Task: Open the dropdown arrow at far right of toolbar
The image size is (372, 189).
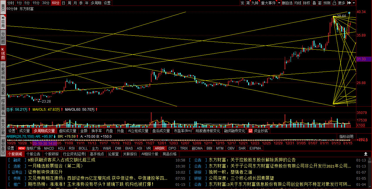Action: point(354,3)
